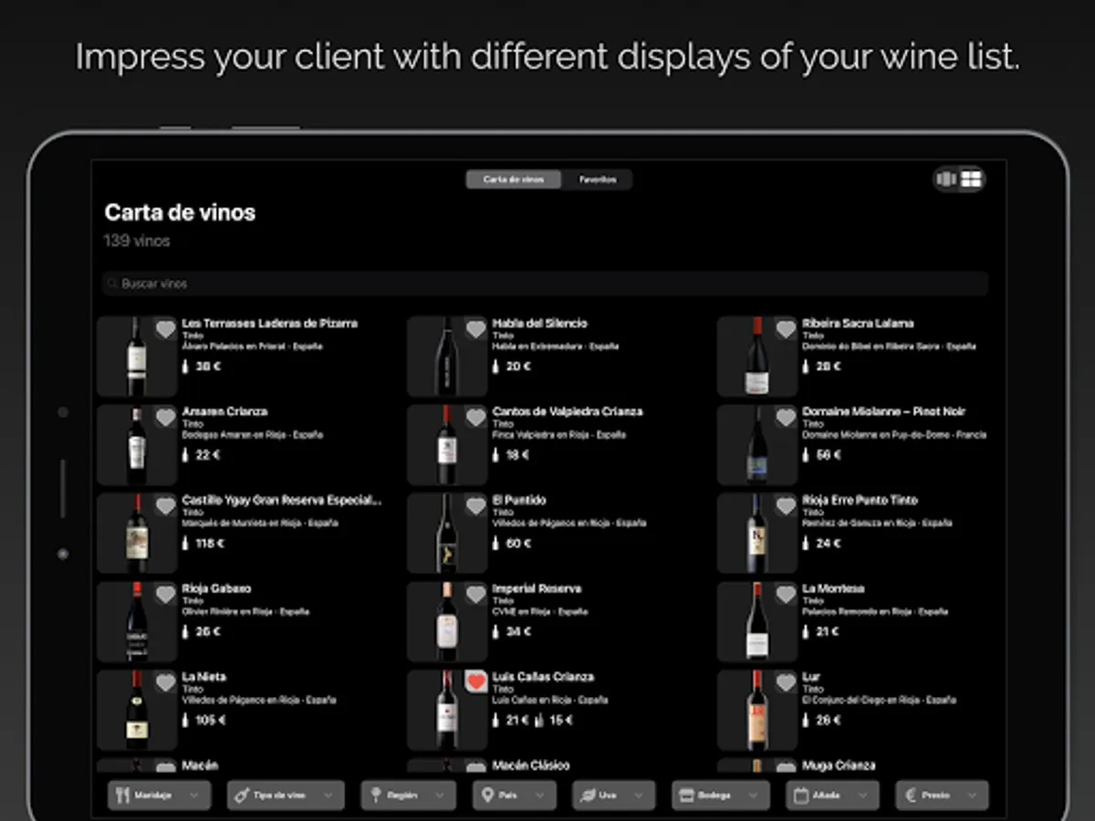Open Les Terrasses Laderas de Pizarra bottle thumbnail

[137, 356]
